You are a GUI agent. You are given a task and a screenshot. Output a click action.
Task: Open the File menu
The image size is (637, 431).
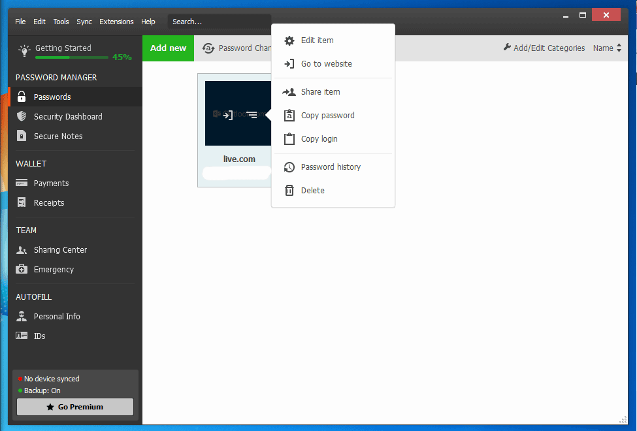click(20, 22)
